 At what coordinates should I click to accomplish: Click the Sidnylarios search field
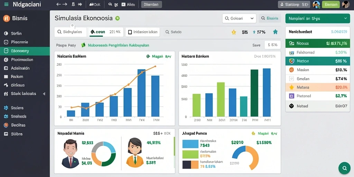pyautogui.click(x=71, y=32)
